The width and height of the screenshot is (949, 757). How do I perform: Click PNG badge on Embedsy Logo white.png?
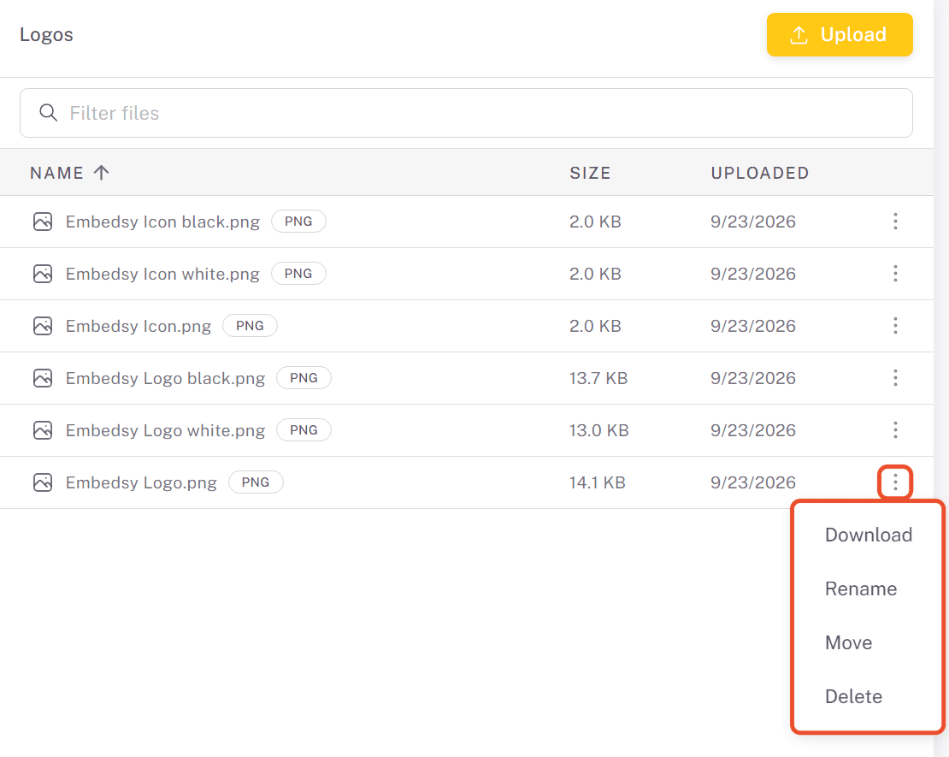304,430
